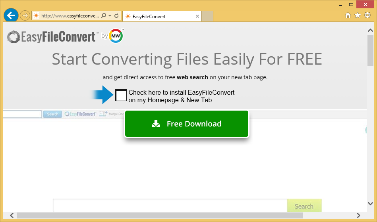Open a new blank tab

pos(207,16)
